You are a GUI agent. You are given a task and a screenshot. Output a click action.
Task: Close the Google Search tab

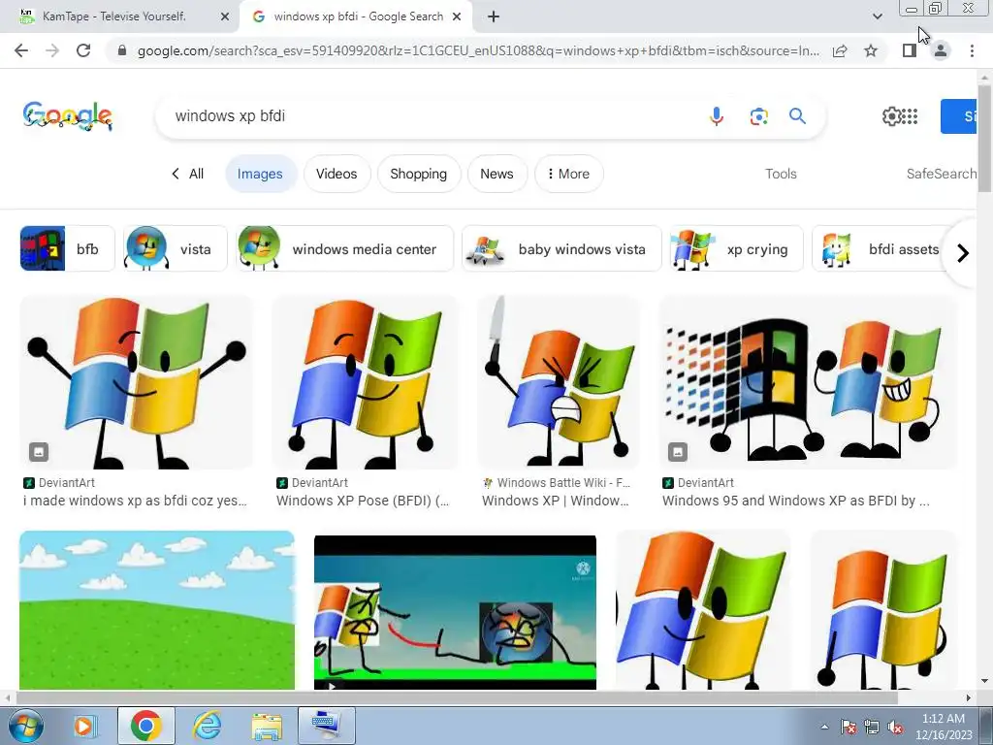457,16
